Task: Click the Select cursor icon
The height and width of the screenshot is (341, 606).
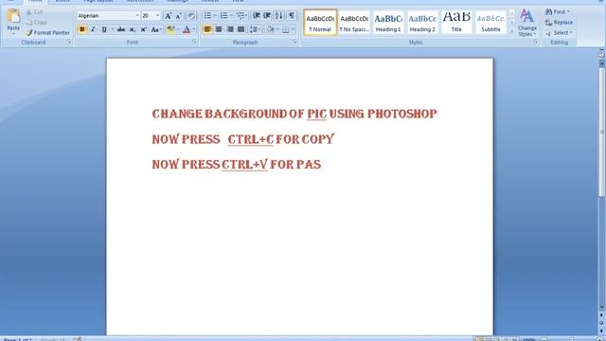Action: coord(548,33)
